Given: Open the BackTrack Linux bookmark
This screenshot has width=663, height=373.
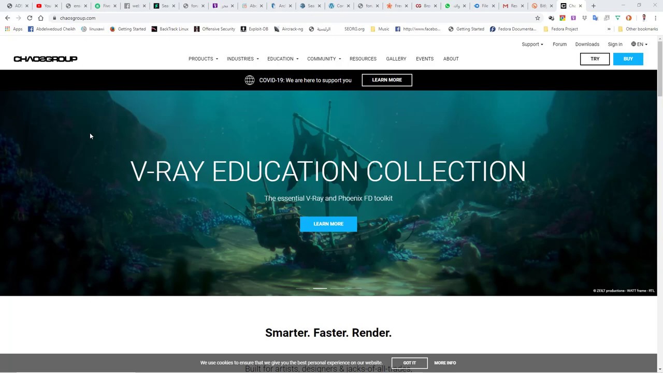Looking at the screenshot, I should 169,29.
